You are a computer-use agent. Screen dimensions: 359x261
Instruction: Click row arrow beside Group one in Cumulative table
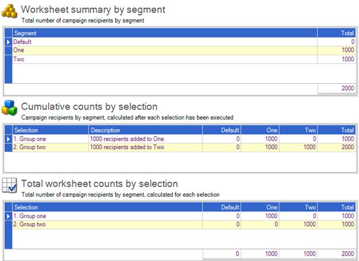(8, 139)
